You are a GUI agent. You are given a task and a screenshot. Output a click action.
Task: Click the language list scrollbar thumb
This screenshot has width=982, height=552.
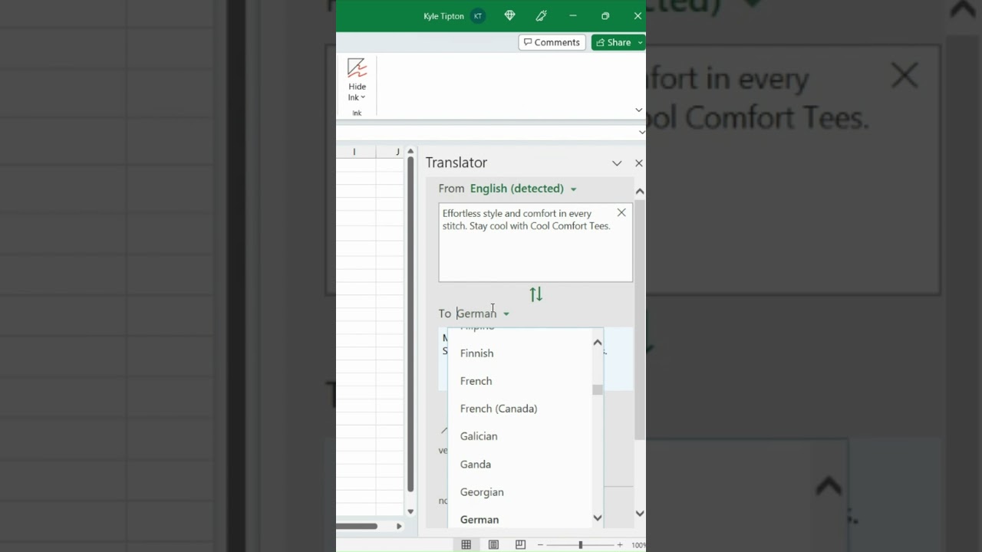598,390
